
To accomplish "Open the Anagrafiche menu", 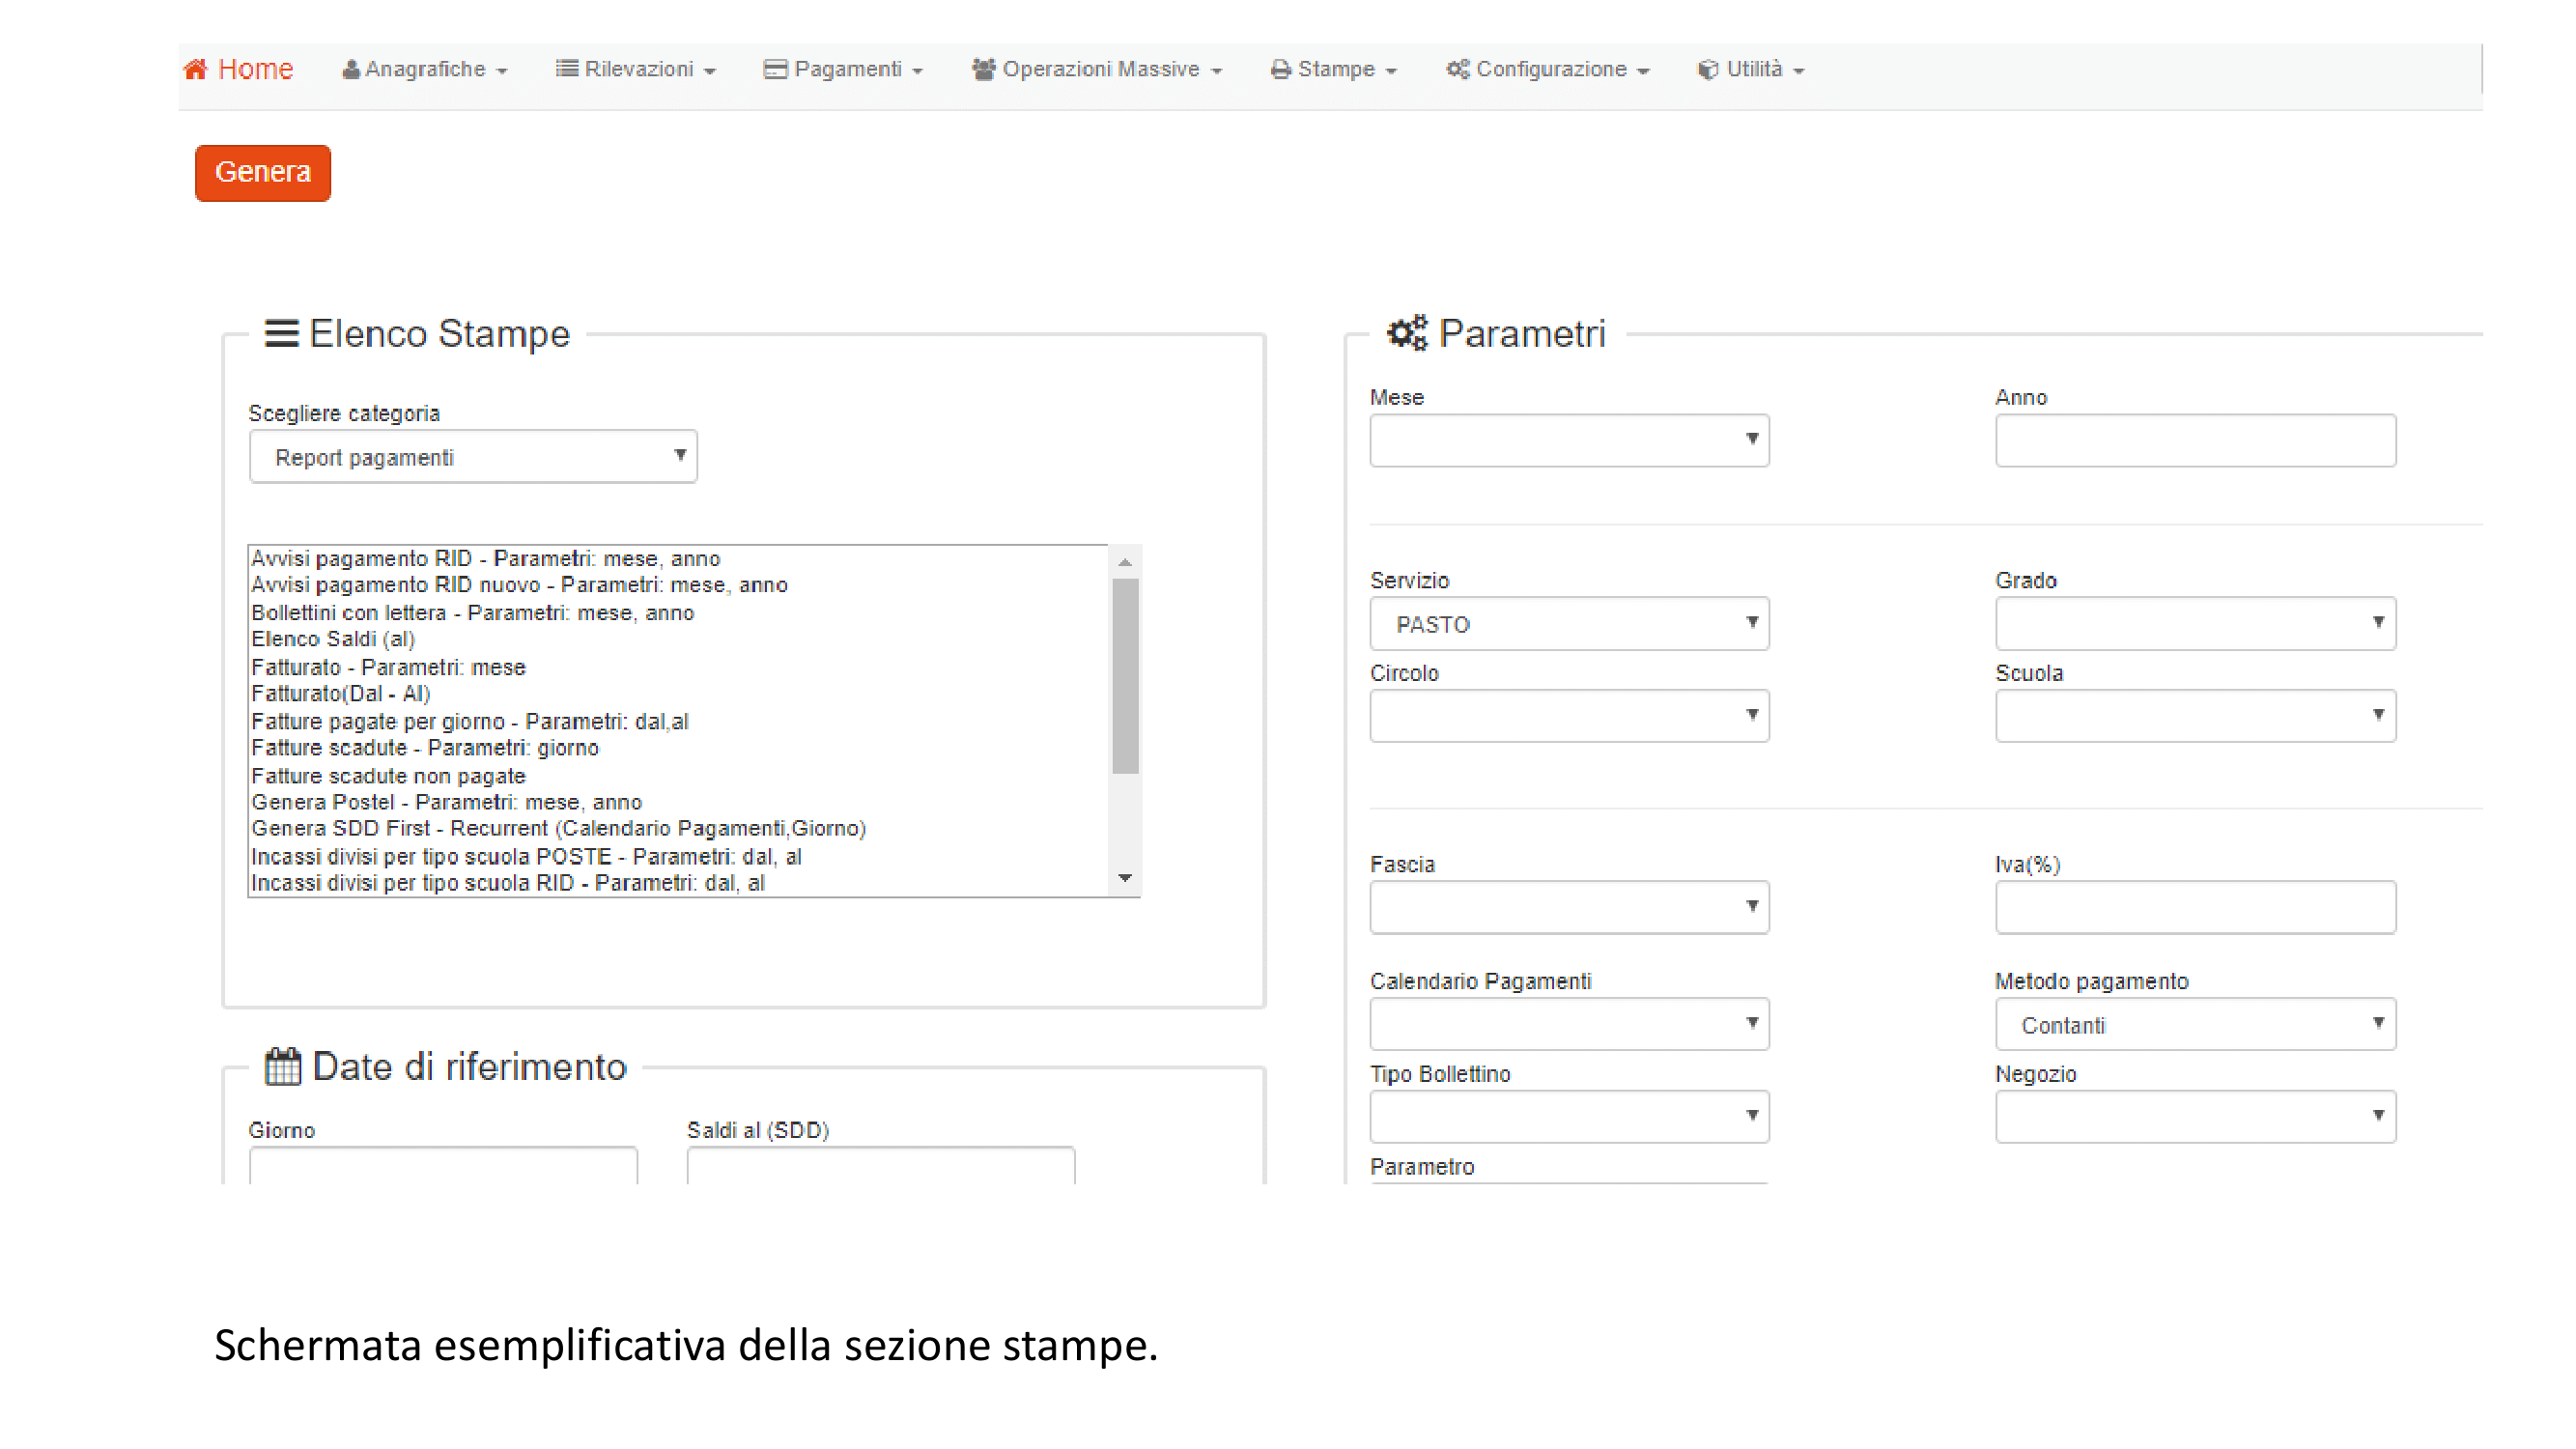I will 426,69.
